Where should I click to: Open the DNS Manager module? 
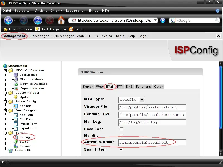(63, 36)
